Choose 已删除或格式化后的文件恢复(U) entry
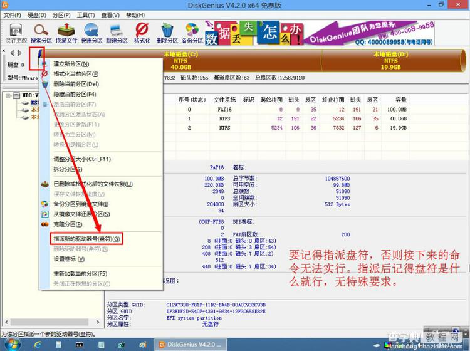Viewport: 470px width, 351px height. [93, 184]
